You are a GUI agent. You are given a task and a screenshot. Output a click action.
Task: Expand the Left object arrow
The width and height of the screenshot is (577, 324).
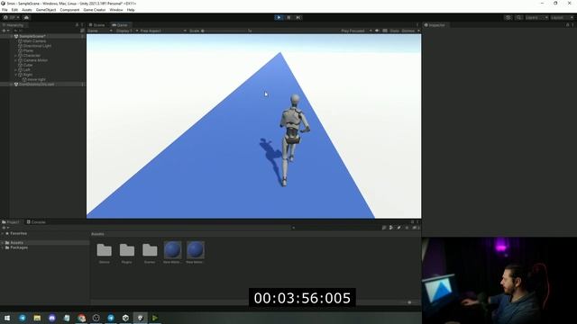[16, 70]
